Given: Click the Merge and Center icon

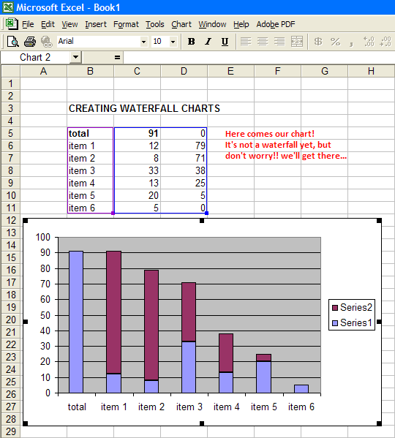Looking at the screenshot, I should coord(297,42).
